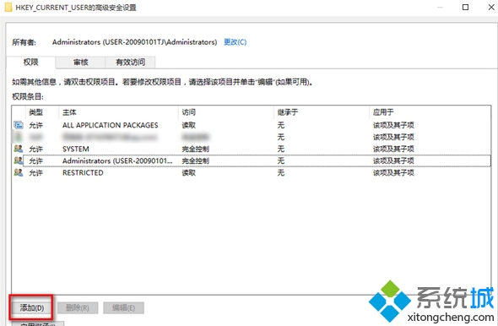This screenshot has width=498, height=326.
Task: Open the 有效访问 tab
Action: tap(130, 62)
